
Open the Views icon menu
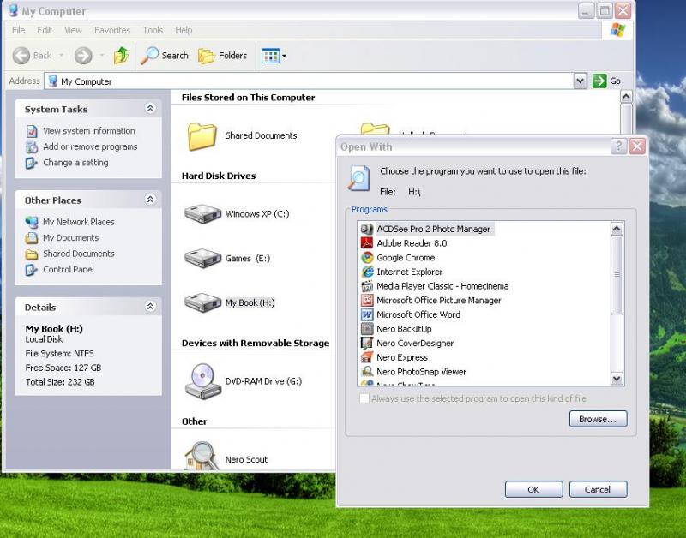pos(274,56)
